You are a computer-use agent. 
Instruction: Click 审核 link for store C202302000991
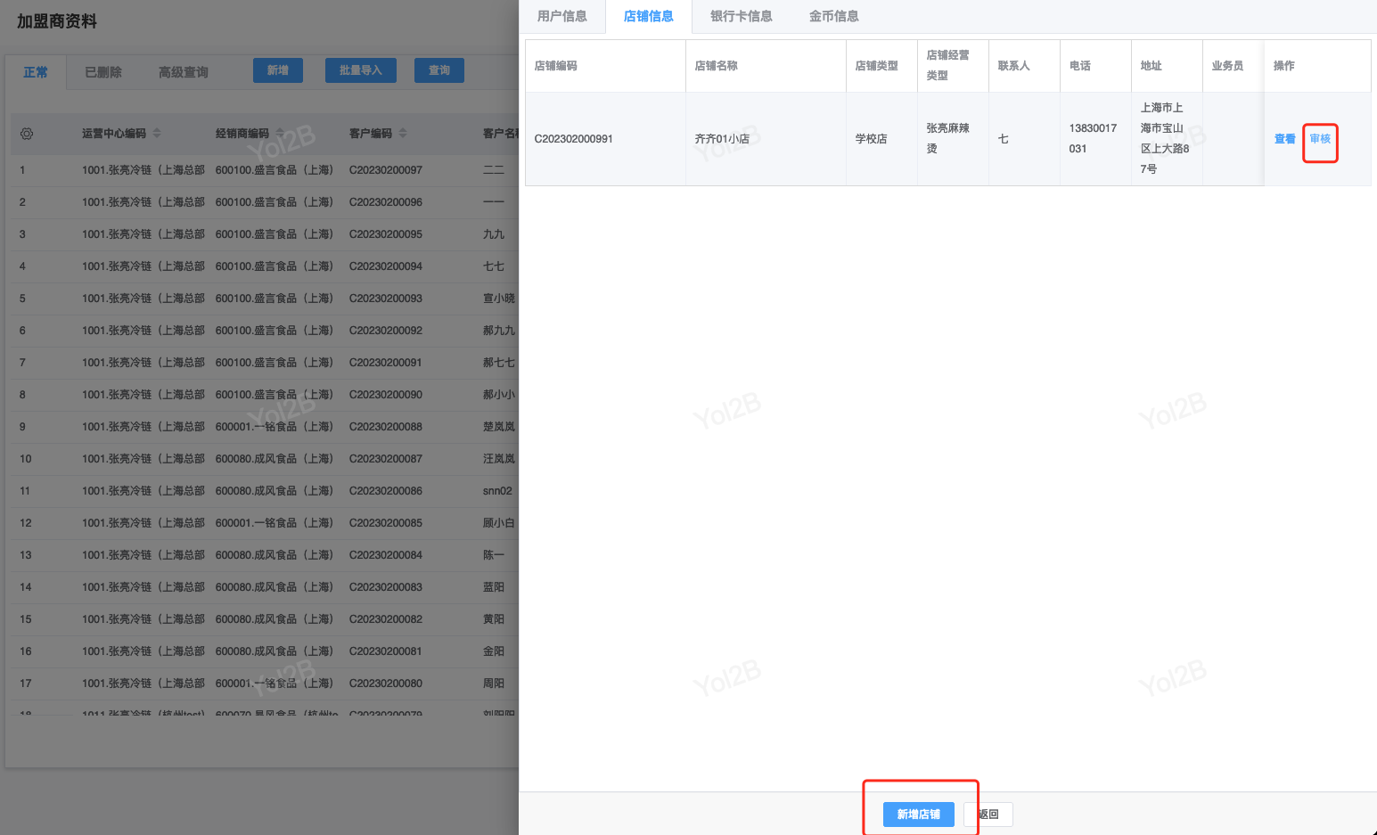[x=1320, y=139]
